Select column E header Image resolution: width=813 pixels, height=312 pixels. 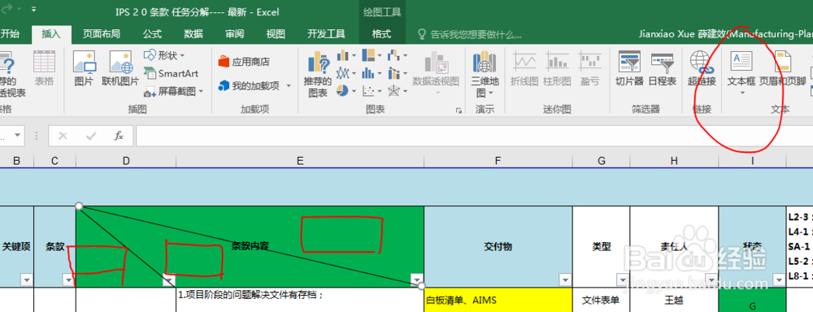(300, 161)
